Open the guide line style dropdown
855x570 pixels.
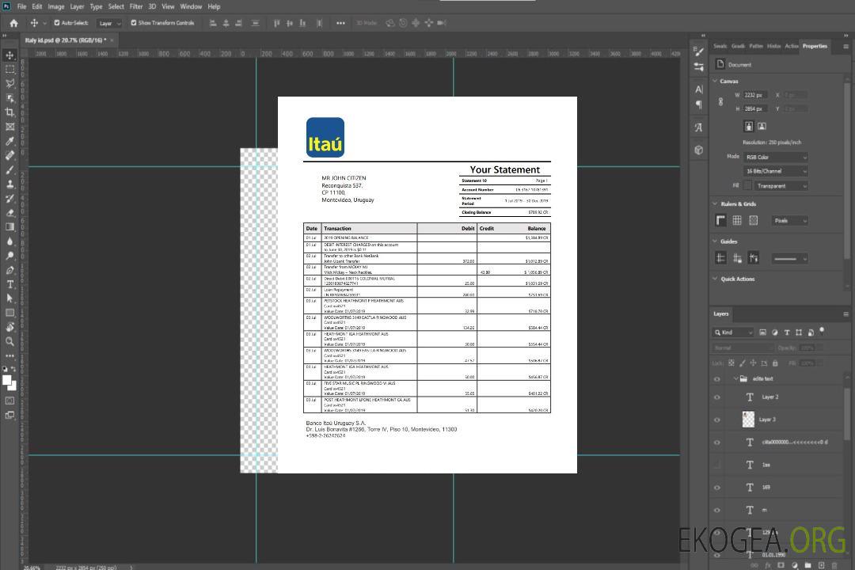pos(789,259)
